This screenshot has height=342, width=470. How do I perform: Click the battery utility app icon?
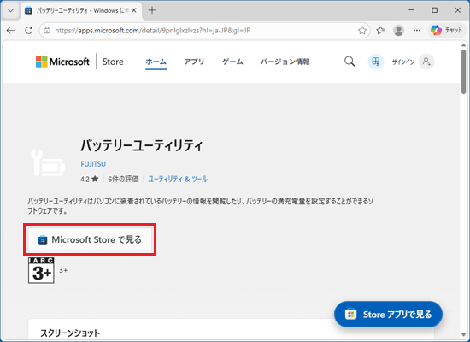click(x=48, y=162)
